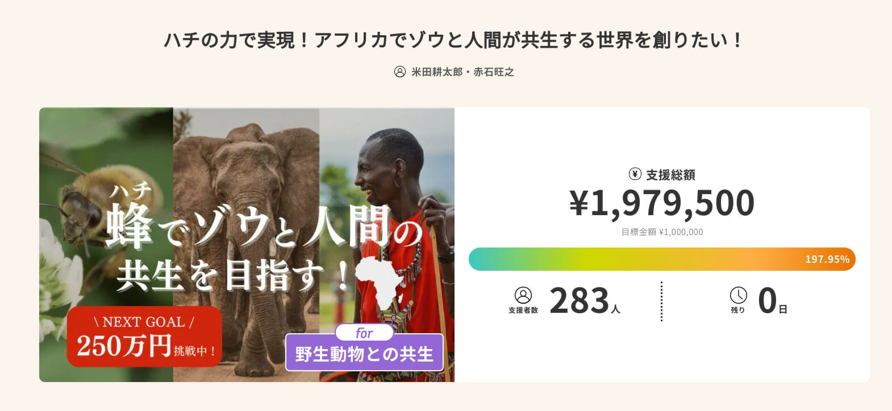Viewport: 892px width, 411px height.
Task: Select the 野生動物との共生 category badge
Action: pos(364,354)
